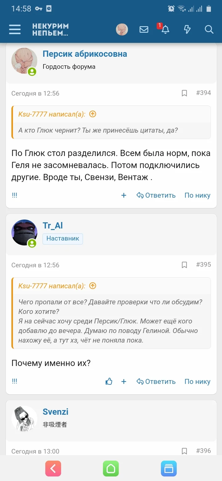The width and height of the screenshot is (222, 481).
Task: Open forum search magnifier icon
Action: pos(209,30)
